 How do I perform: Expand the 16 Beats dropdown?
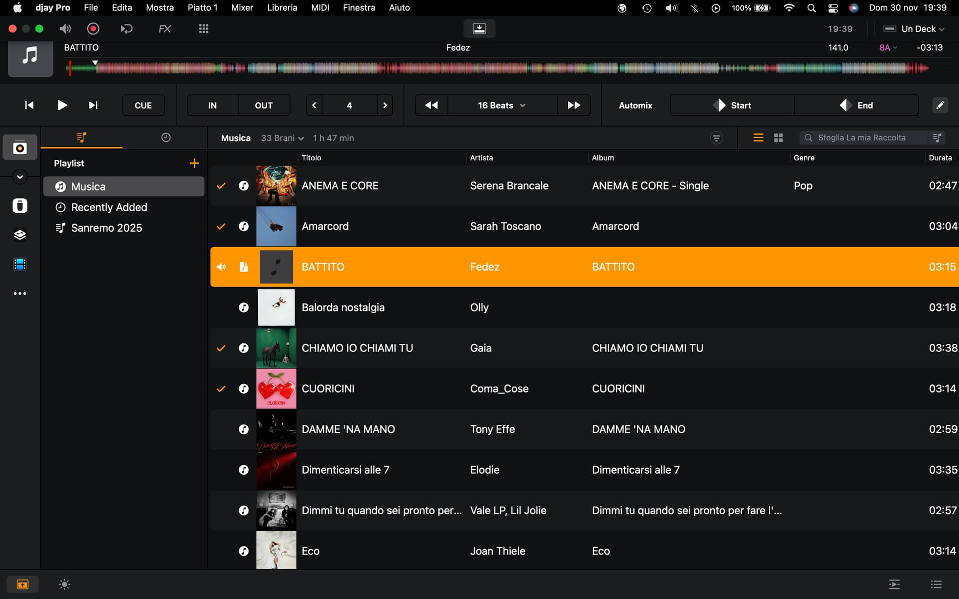[501, 105]
